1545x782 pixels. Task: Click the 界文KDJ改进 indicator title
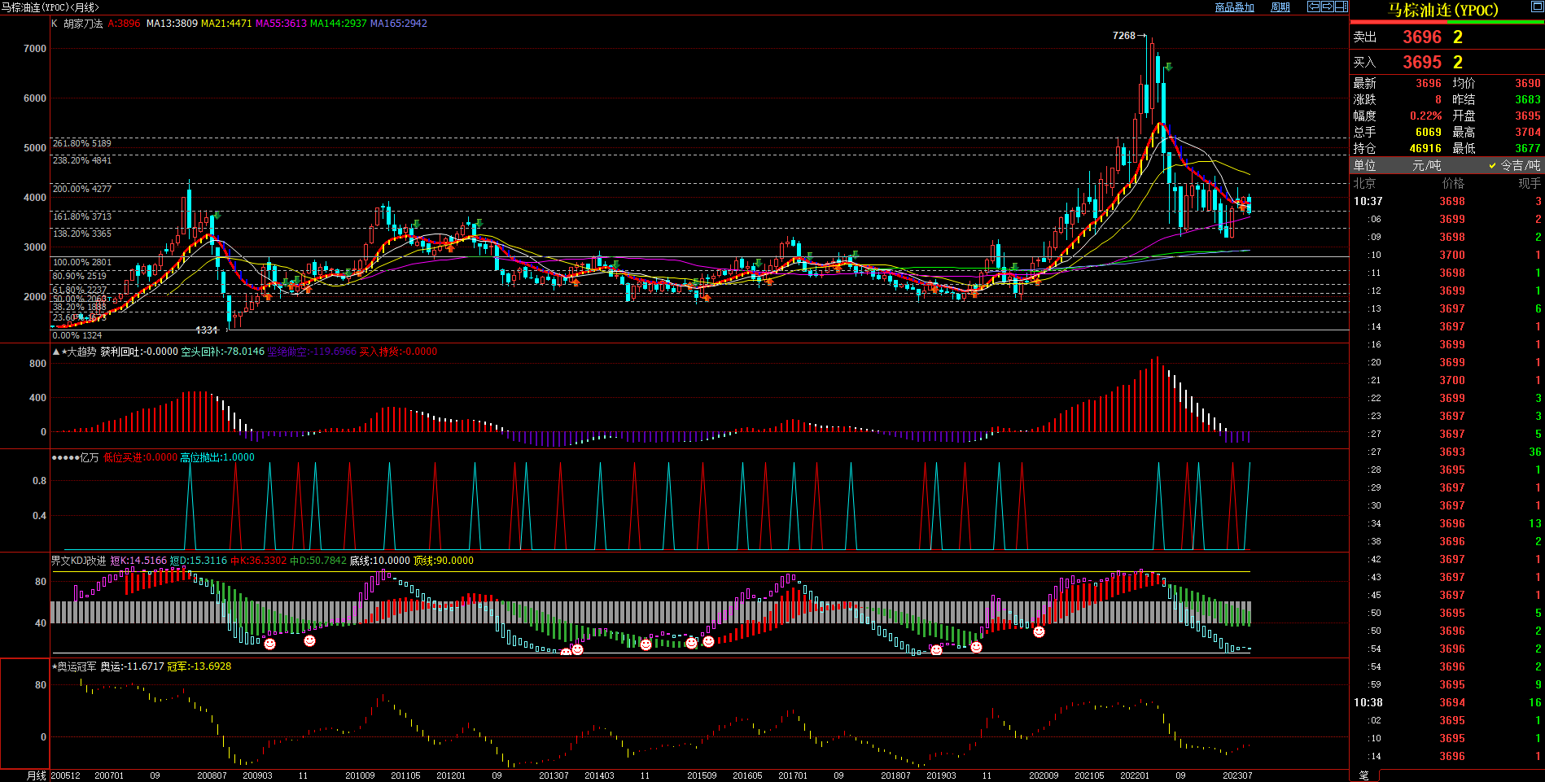[78, 561]
